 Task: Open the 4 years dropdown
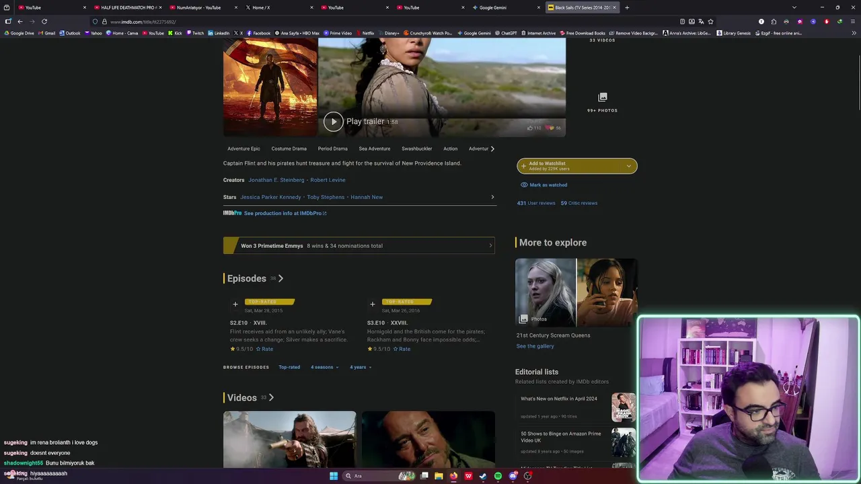[361, 367]
